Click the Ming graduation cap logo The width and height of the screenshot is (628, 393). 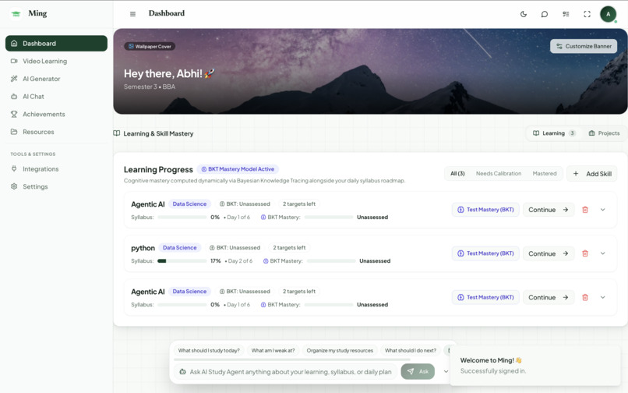coord(16,13)
